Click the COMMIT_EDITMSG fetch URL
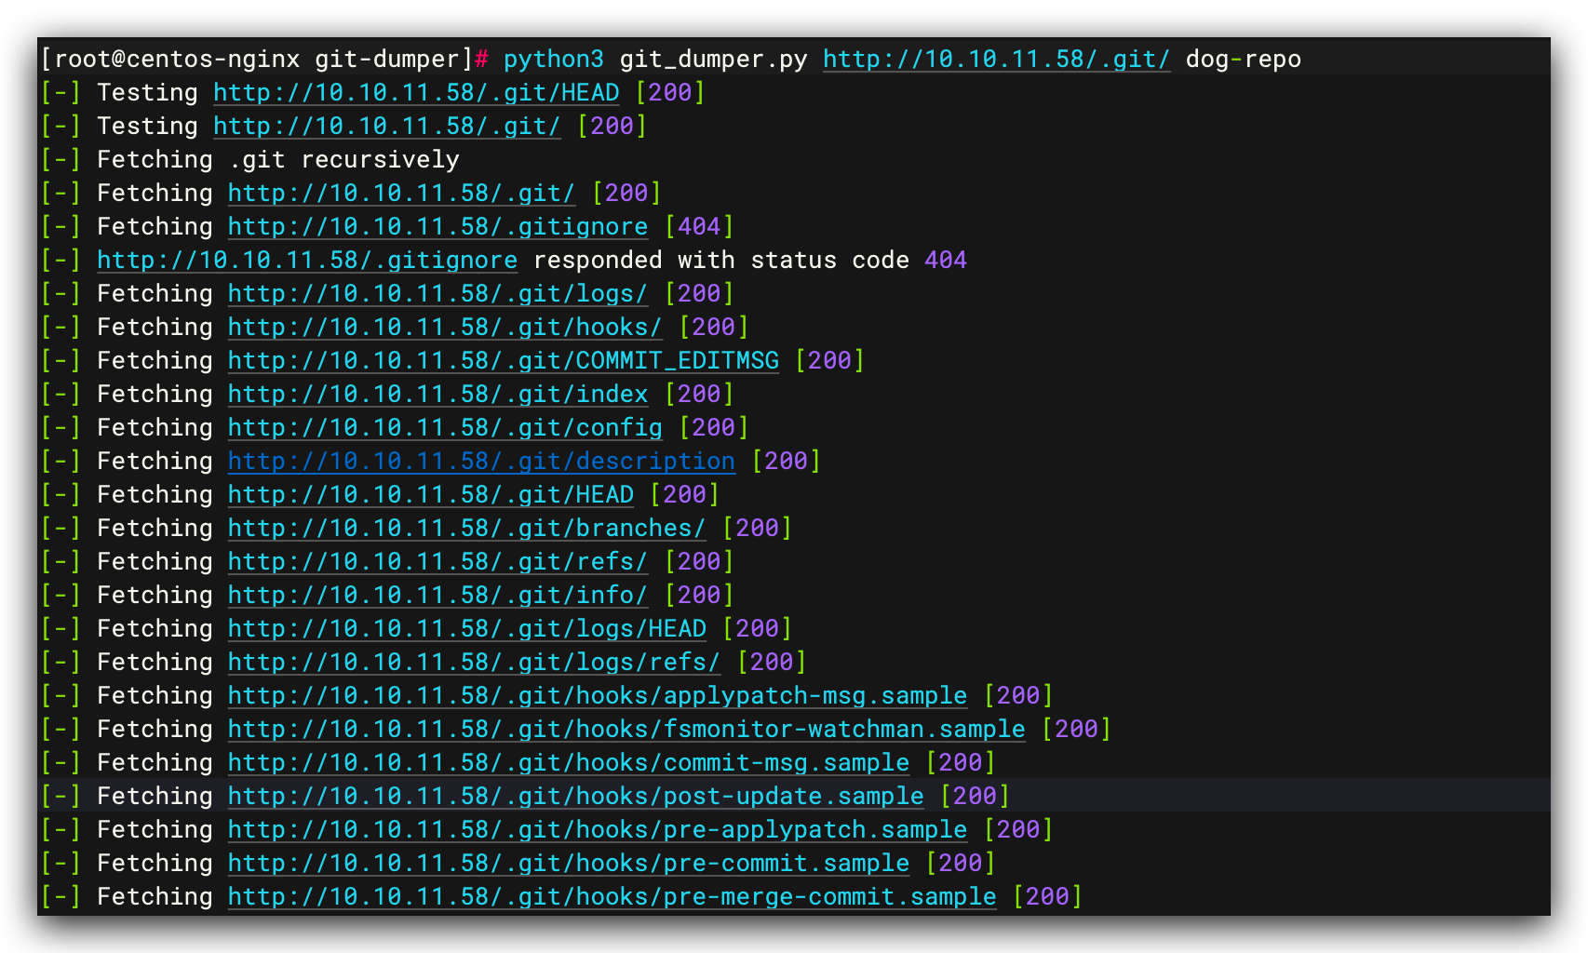Viewport: 1588px width, 953px height. (x=503, y=360)
